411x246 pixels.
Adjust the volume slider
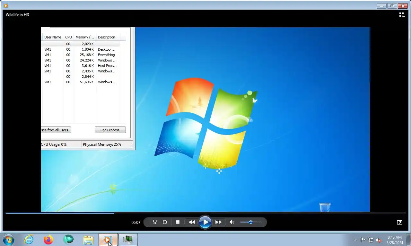coord(251,222)
